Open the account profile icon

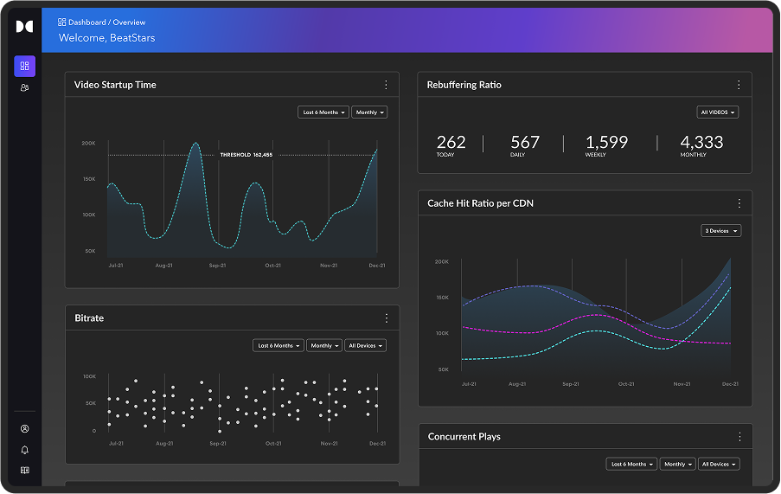(x=24, y=428)
